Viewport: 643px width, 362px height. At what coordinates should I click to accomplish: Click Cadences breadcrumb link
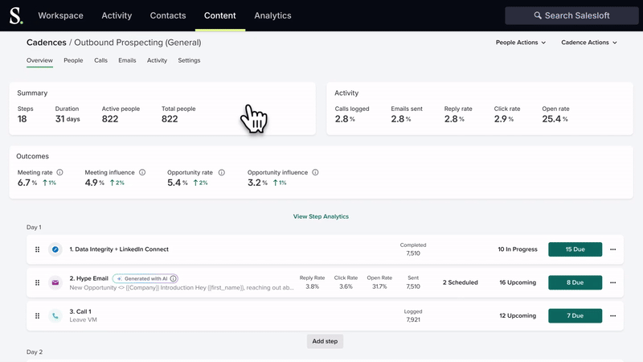click(x=47, y=43)
